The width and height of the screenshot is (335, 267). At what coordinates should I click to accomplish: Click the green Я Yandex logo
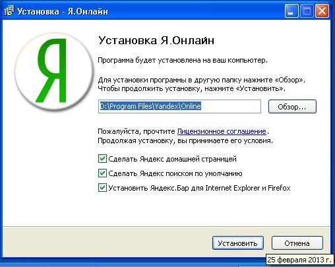tap(54, 71)
